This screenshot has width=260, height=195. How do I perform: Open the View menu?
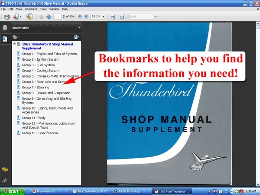(x=19, y=9)
